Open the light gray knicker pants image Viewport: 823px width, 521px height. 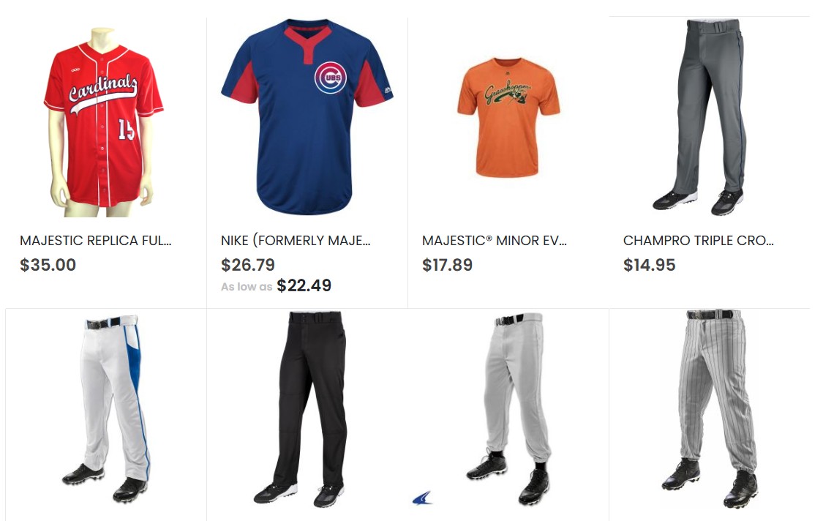pyautogui.click(x=508, y=408)
